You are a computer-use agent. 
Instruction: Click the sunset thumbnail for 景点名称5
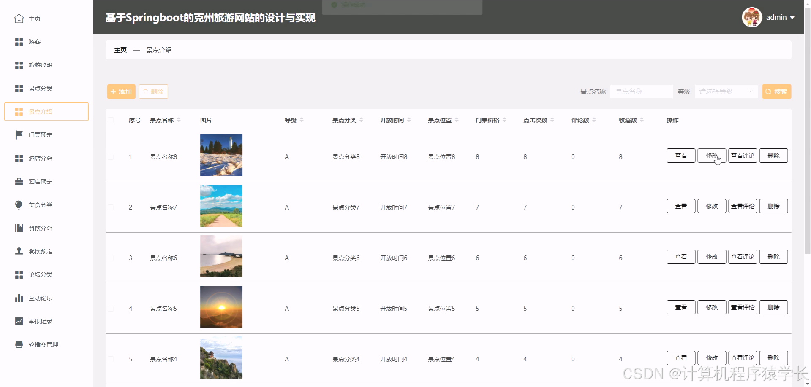(221, 306)
